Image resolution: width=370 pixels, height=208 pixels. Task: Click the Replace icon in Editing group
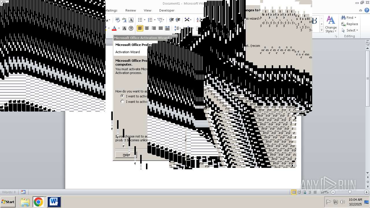point(343,24)
